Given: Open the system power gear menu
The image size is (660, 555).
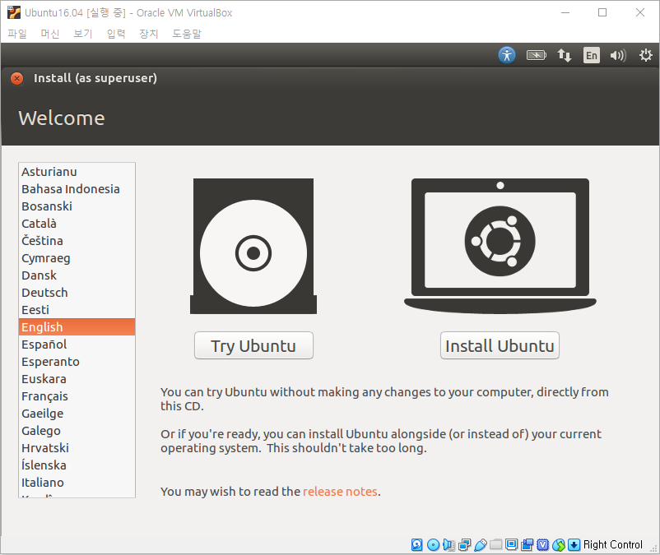Looking at the screenshot, I should tap(645, 55).
